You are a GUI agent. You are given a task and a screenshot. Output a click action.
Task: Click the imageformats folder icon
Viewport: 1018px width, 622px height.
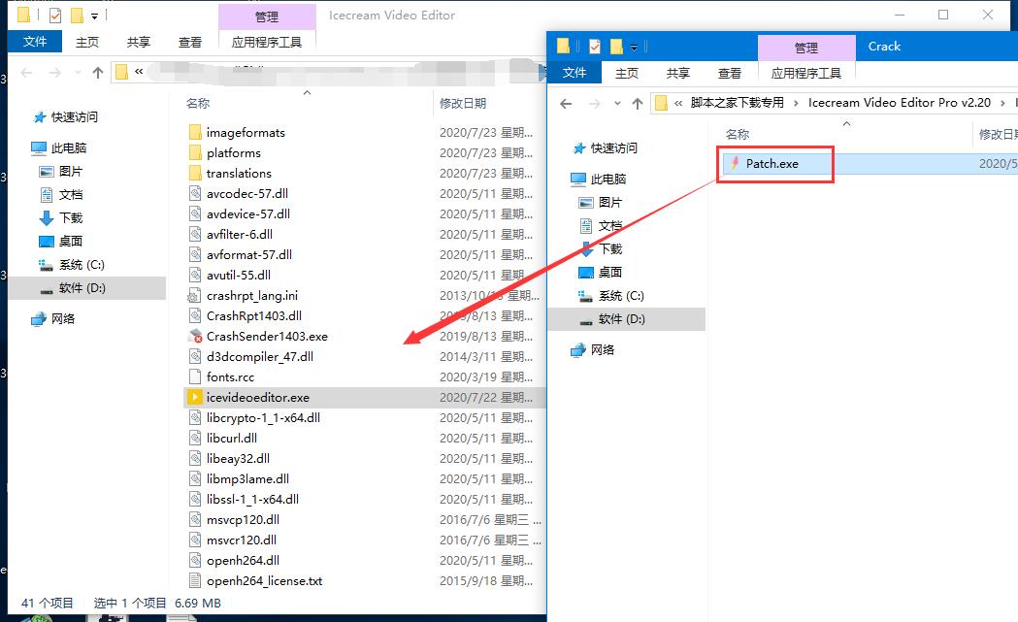[x=195, y=132]
